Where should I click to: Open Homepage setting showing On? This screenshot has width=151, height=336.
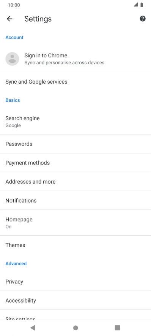pyautogui.click(x=75, y=223)
